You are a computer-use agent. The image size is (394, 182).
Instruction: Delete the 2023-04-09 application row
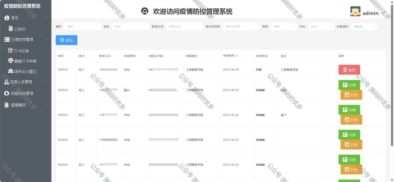click(x=349, y=70)
